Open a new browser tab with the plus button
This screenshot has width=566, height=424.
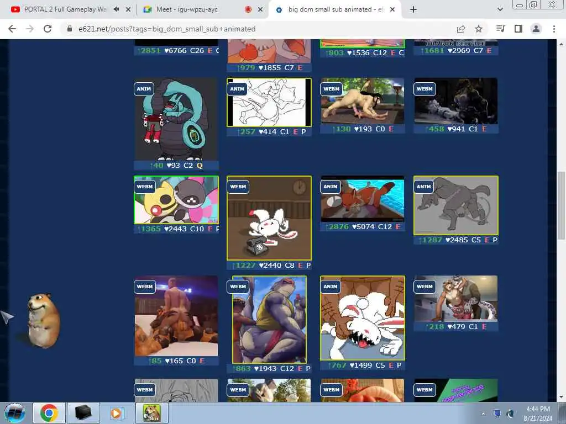pos(413,10)
